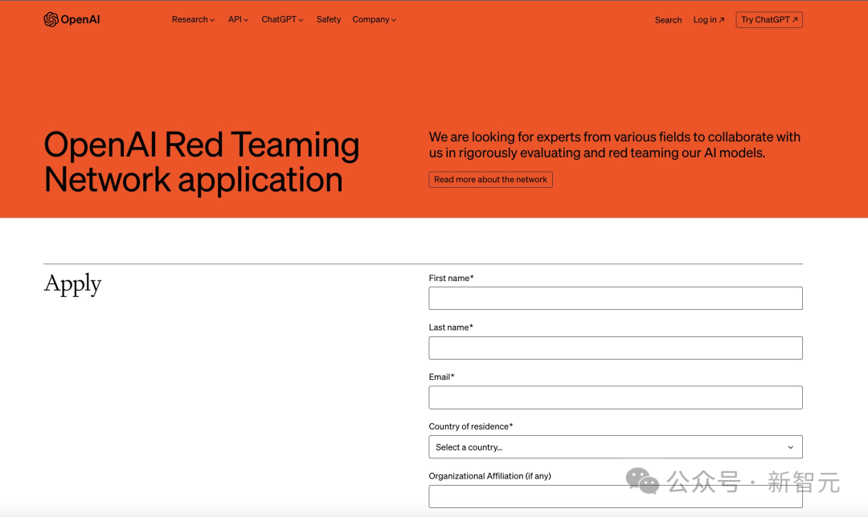Expand the Research navigation menu
This screenshot has height=517, width=868.
click(193, 19)
